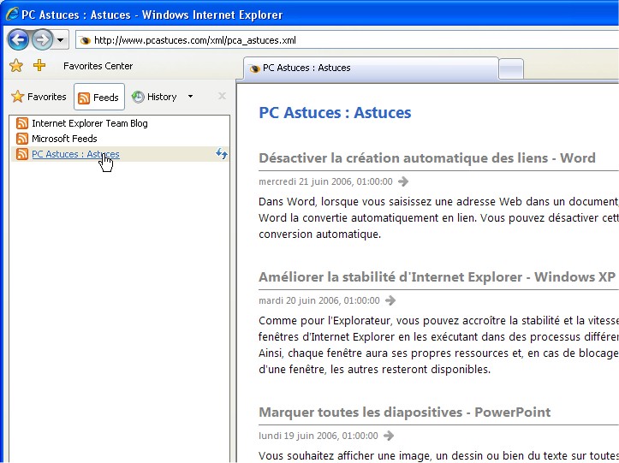
Task: Click the Forward arrow button
Action: tap(42, 39)
